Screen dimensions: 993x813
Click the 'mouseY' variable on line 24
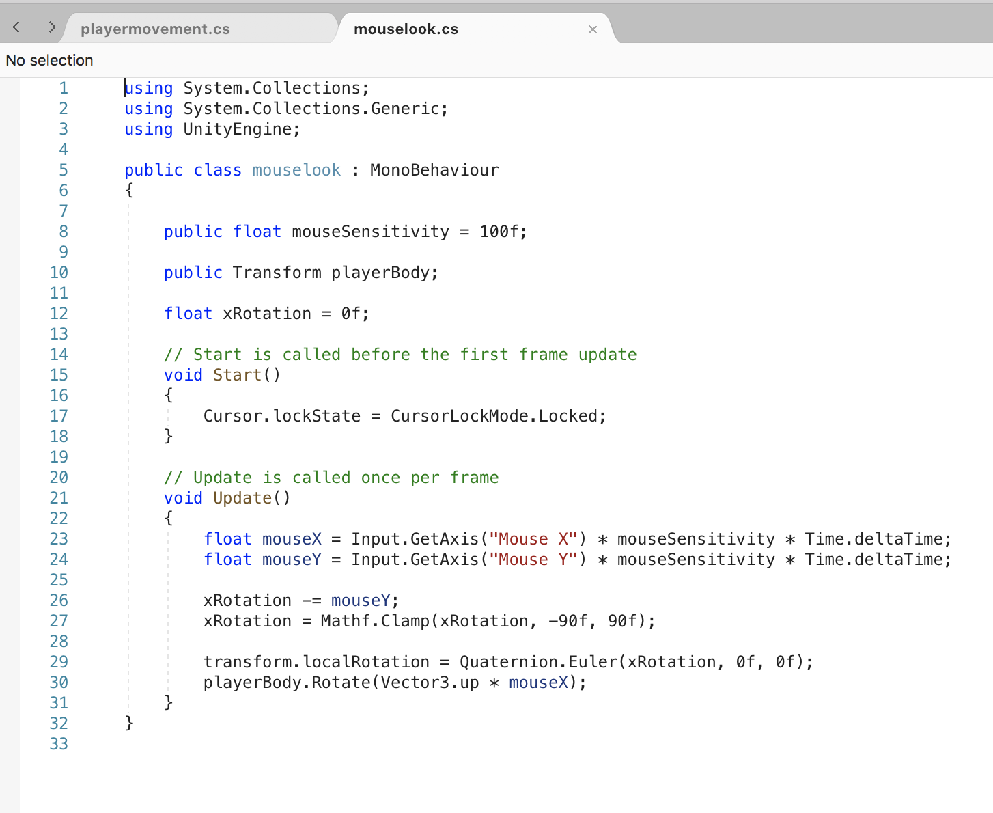pyautogui.click(x=292, y=560)
